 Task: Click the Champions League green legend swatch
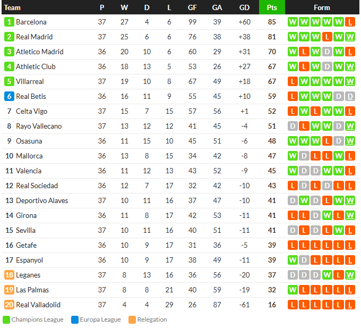pyautogui.click(x=6, y=319)
